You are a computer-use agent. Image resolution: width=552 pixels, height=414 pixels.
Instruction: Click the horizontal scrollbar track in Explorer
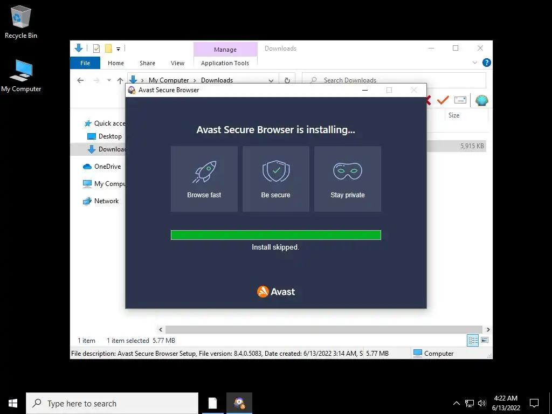pyautogui.click(x=323, y=329)
